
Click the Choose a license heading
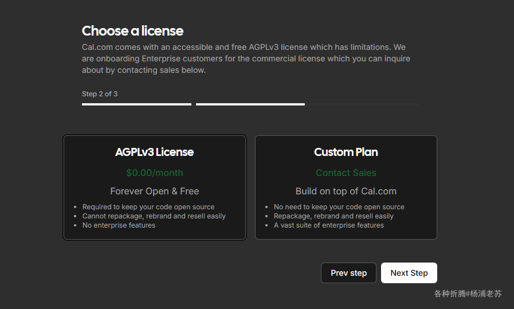pyautogui.click(x=132, y=31)
